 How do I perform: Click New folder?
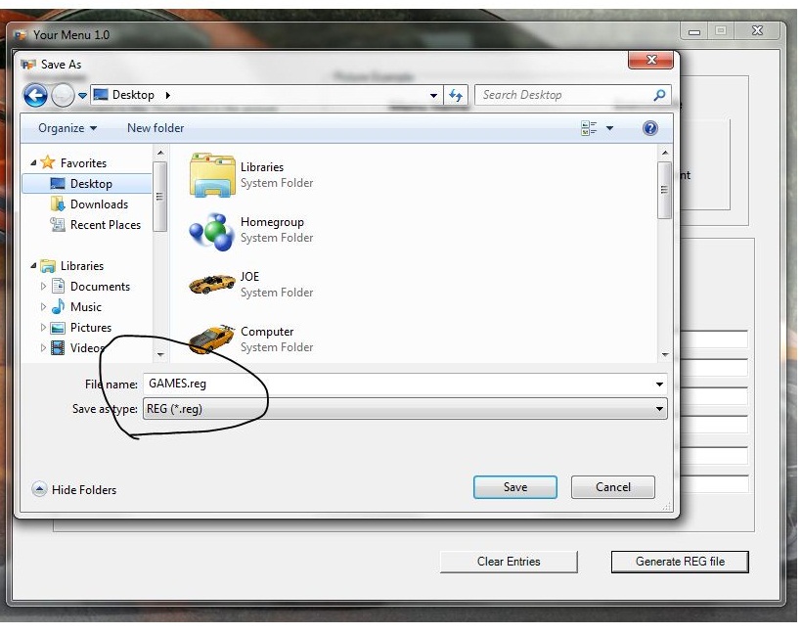pyautogui.click(x=156, y=128)
